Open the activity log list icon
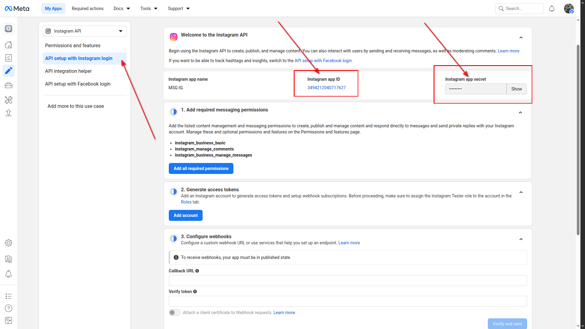The height and width of the screenshot is (329, 585). [9, 296]
